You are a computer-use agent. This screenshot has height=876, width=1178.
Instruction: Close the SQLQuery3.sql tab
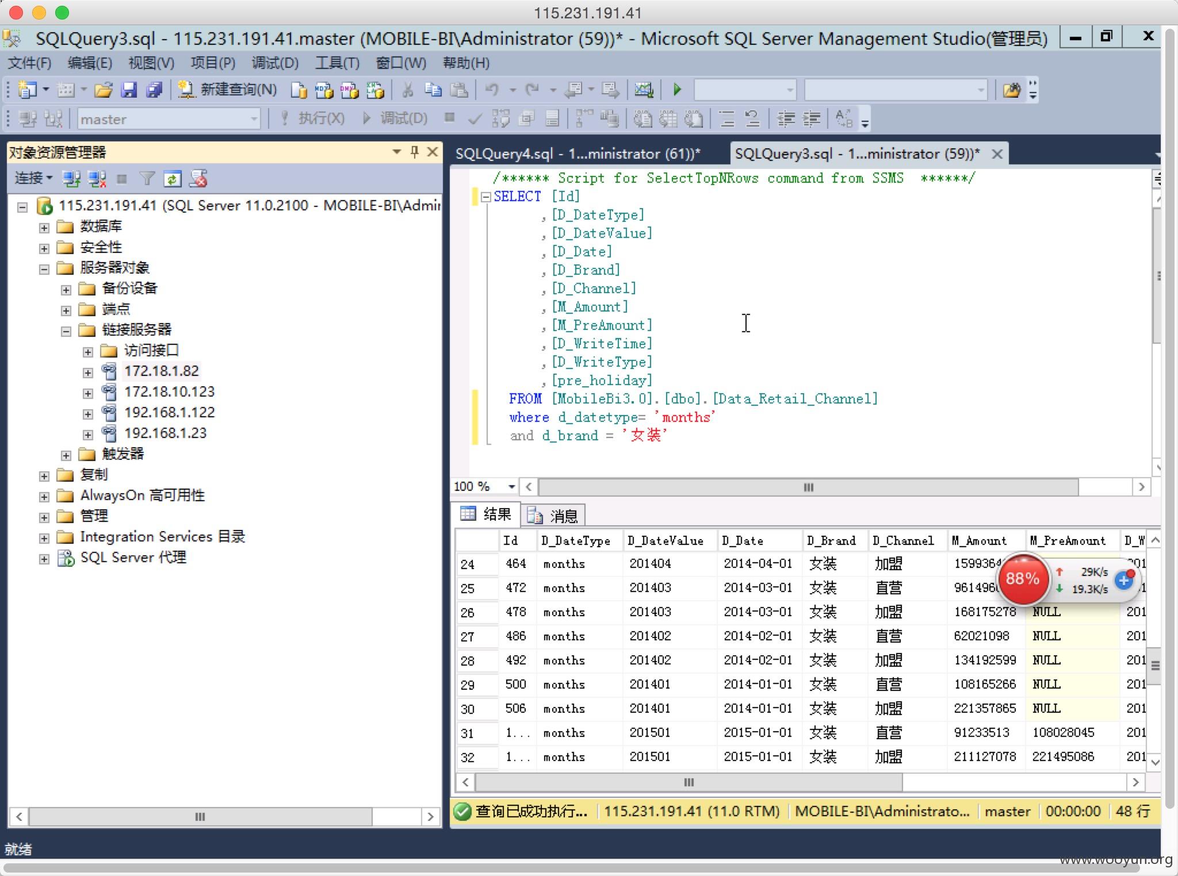click(997, 154)
